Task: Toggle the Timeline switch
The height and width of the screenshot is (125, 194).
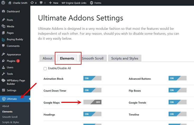Action: click(177, 114)
